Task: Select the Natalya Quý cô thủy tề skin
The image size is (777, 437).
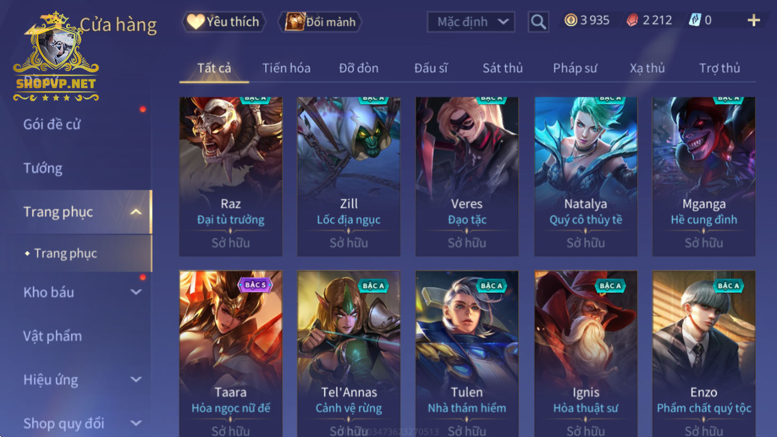Action: [x=585, y=176]
